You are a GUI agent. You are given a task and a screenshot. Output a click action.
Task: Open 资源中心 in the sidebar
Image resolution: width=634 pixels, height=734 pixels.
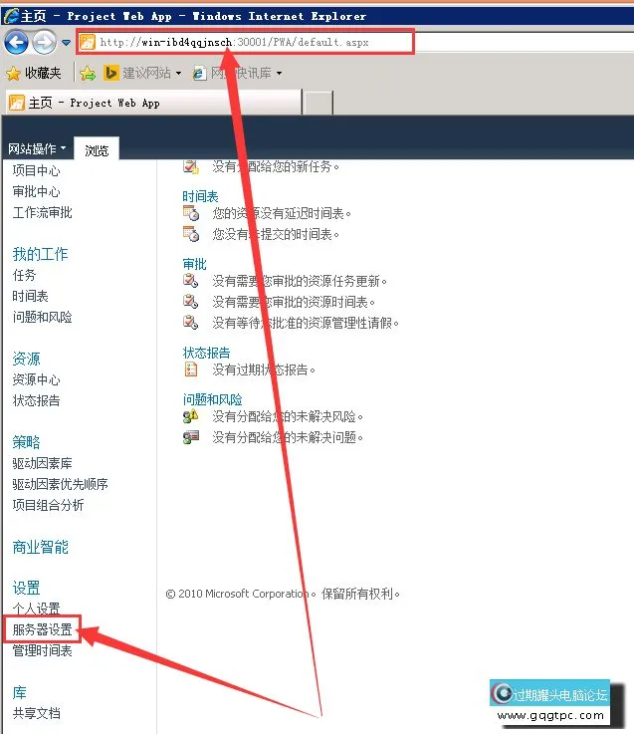[36, 379]
